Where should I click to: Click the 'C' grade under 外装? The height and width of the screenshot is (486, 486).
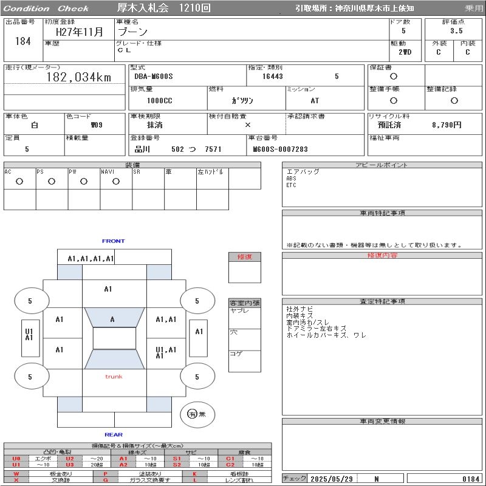[438, 52]
